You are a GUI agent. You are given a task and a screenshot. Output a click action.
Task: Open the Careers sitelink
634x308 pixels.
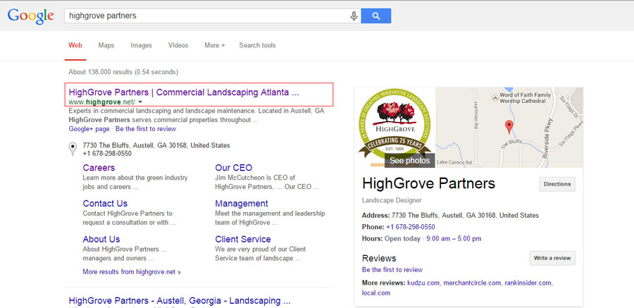(99, 168)
